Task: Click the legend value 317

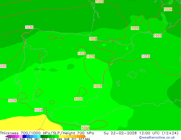Action: coord(81,139)
